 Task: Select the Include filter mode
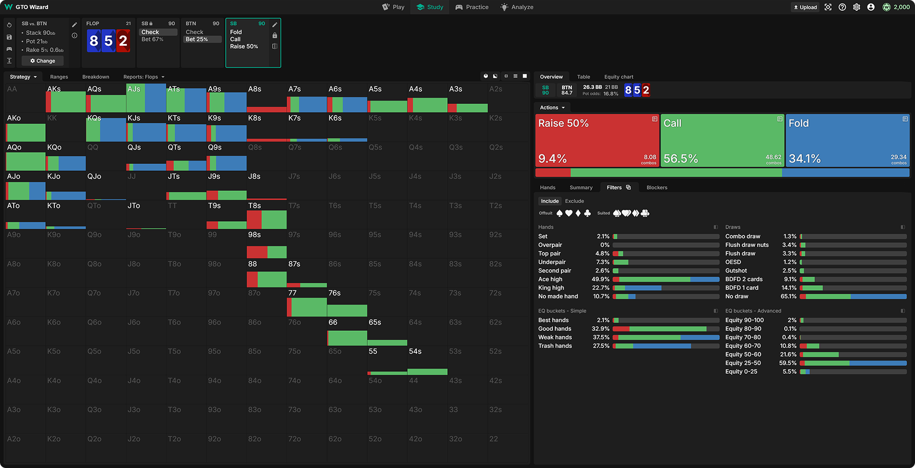[x=550, y=201]
